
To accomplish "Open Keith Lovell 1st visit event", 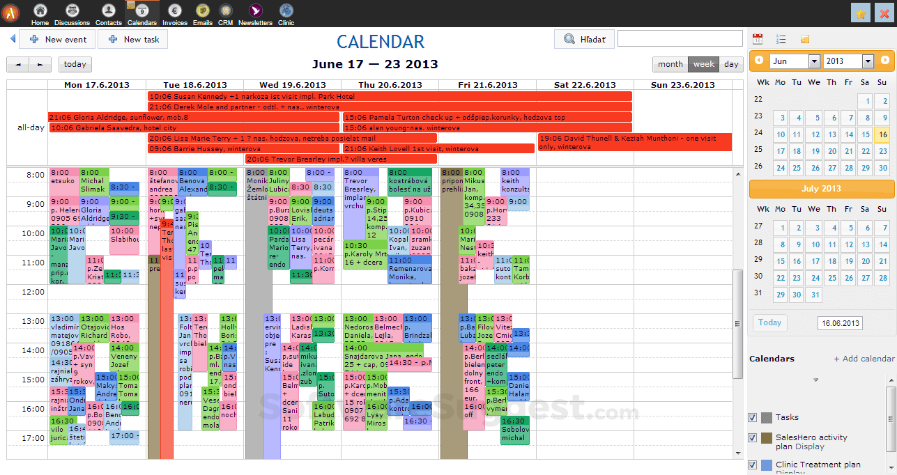I will [x=438, y=148].
